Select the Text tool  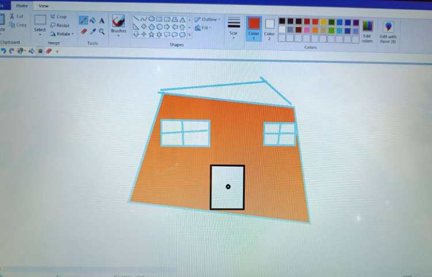(102, 20)
